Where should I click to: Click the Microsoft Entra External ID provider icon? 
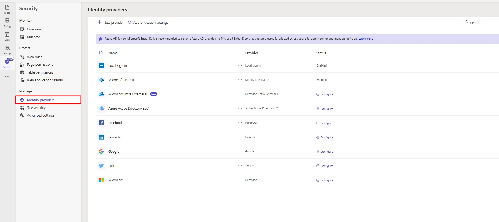101,94
